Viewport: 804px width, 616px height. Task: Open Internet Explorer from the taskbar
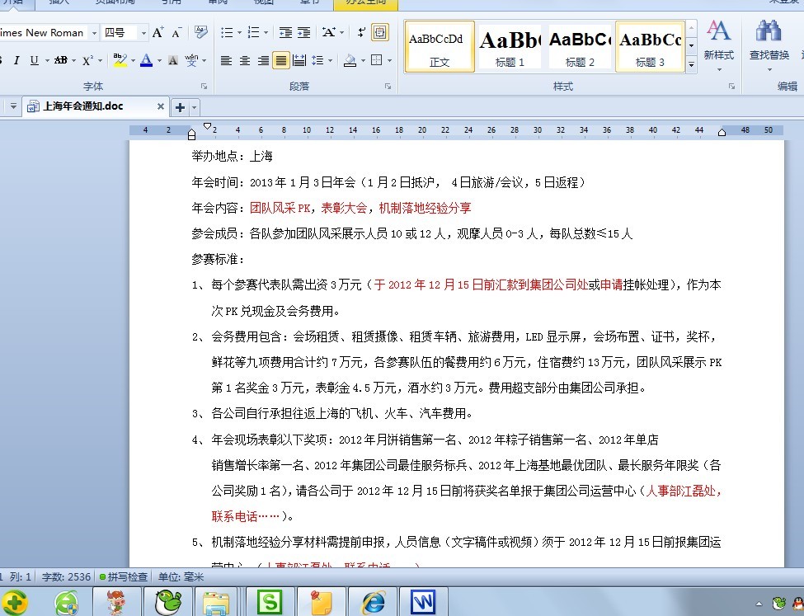[x=373, y=602]
